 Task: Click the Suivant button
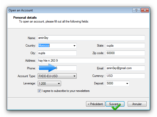[115, 104]
